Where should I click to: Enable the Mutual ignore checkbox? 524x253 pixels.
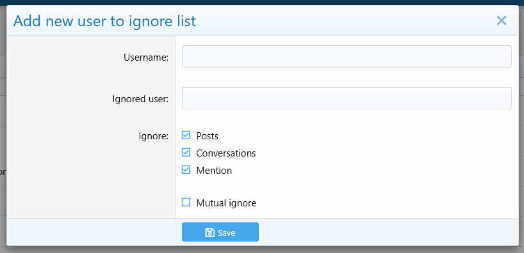186,203
